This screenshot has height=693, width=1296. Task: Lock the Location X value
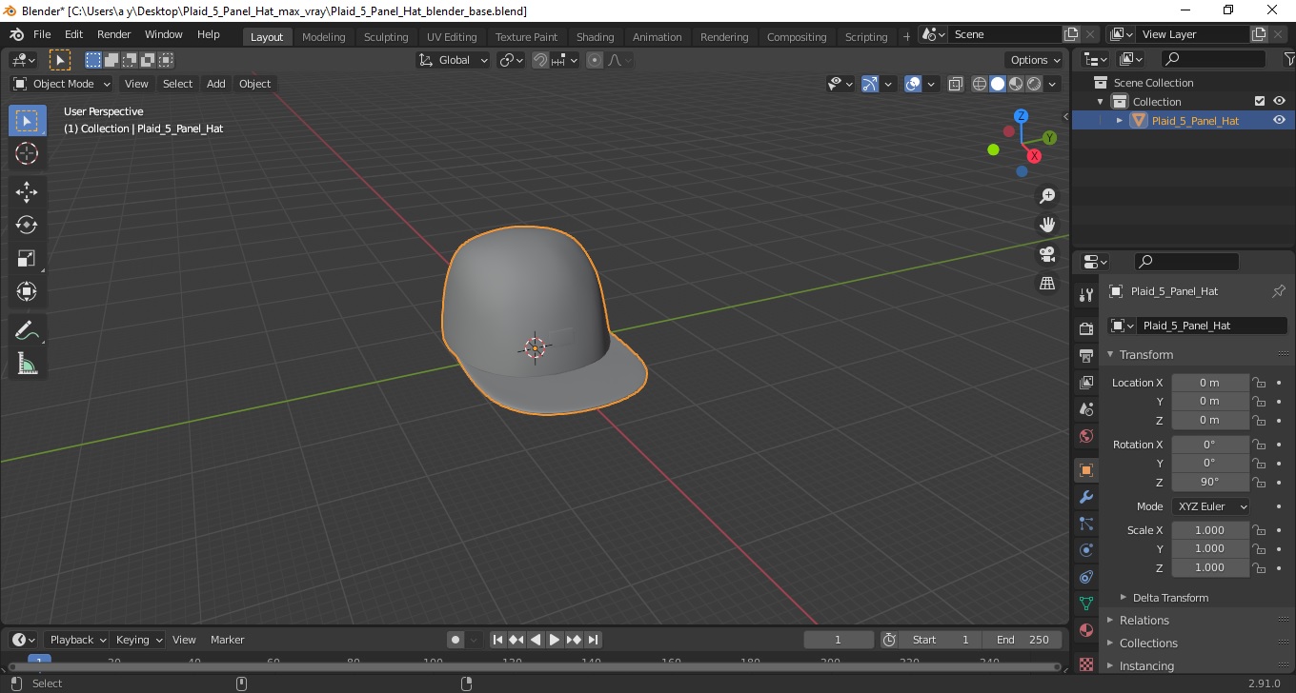coord(1259,383)
